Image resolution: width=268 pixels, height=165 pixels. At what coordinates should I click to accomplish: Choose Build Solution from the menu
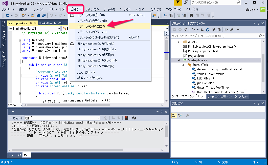109,15
